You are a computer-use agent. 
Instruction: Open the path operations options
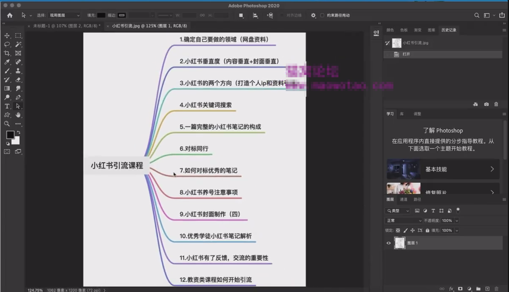pyautogui.click(x=241, y=15)
